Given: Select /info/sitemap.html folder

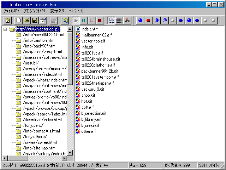Looking at the screenshot, I should [40, 148].
